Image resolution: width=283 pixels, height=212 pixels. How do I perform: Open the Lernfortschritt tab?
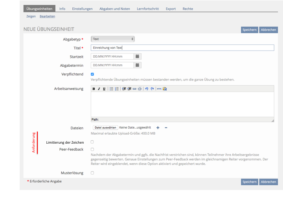coord(148,9)
